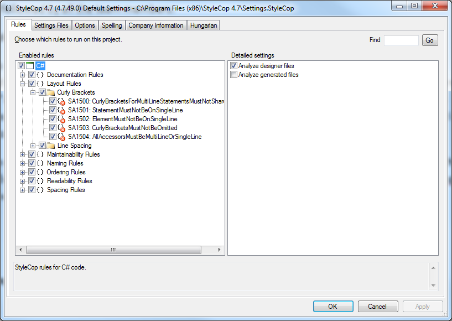Click the tree's scroll right arrow

[220, 250]
